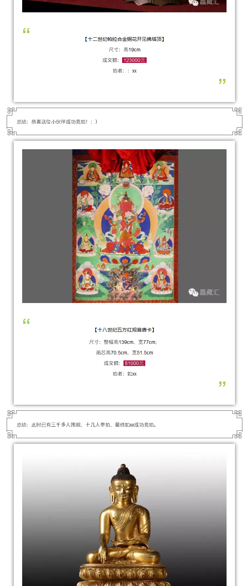
Task: Click the green closing quote below '拍者：：xx'
Action: pyautogui.click(x=222, y=81)
